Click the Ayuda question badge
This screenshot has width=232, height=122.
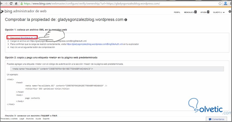pyautogui.click(x=208, y=12)
